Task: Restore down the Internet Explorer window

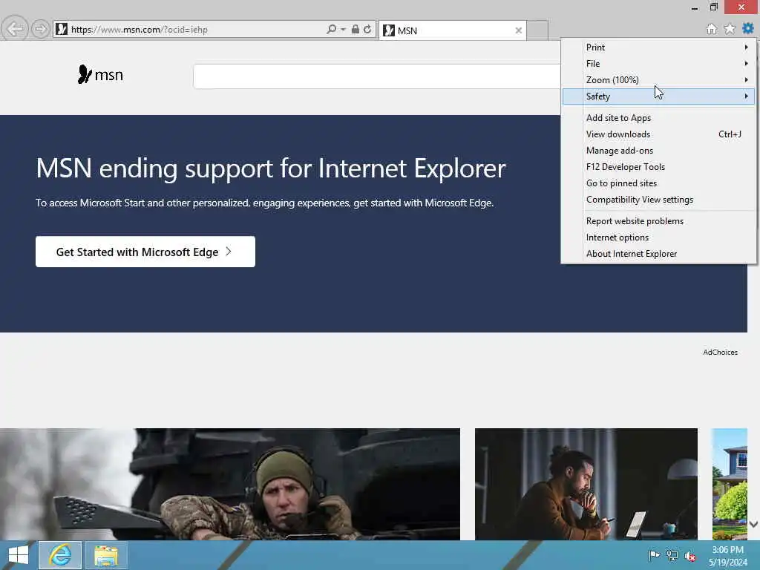Action: coord(713,7)
